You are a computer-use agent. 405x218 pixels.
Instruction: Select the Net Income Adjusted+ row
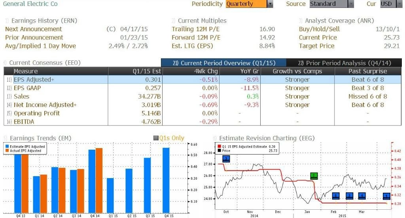[x=202, y=105]
